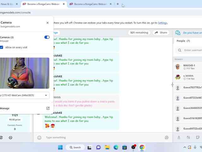Screen dimensions: 202x152
Task: Click the Type something message field
Action: 103,137
